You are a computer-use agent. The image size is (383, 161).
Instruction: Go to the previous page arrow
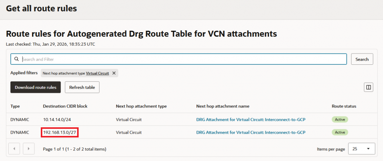(x=15, y=149)
